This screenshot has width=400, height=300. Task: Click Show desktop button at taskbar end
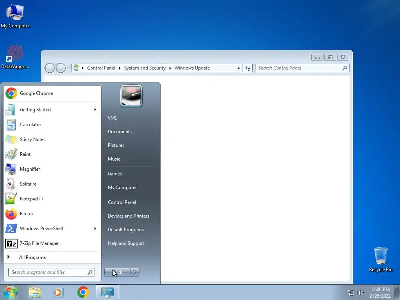click(x=397, y=292)
